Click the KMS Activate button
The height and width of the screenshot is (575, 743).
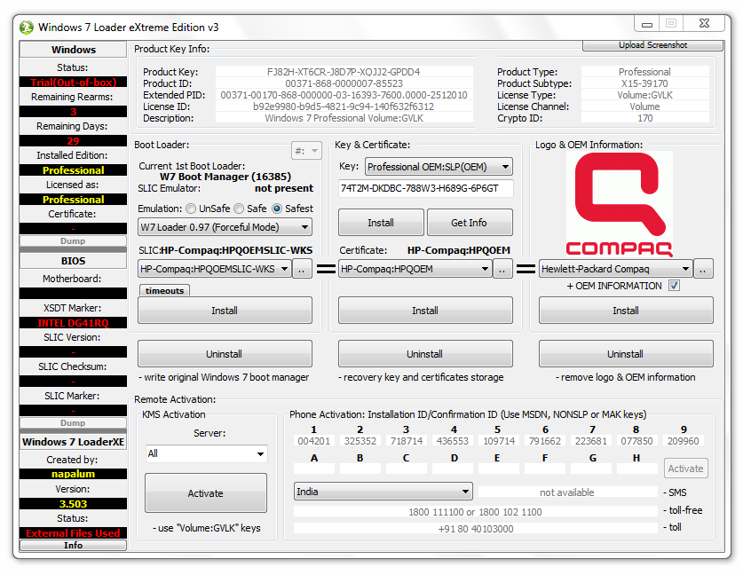206,493
